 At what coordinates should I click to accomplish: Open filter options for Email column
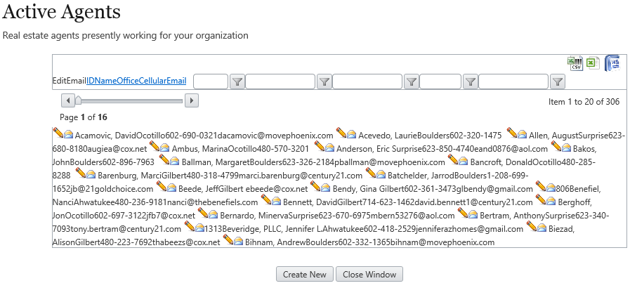(557, 82)
